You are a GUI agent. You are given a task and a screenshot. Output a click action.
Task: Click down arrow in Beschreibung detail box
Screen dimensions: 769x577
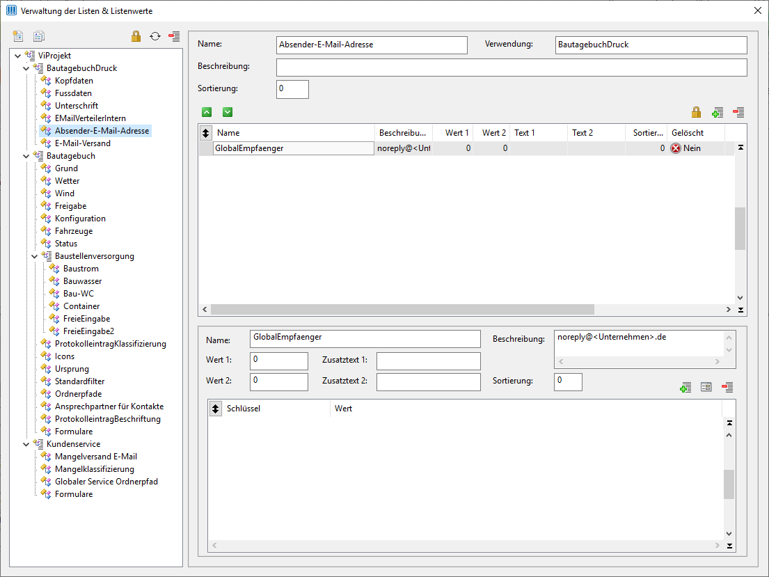point(729,350)
